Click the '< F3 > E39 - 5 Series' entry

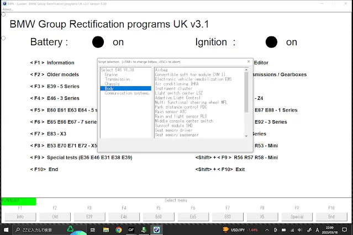pos(55,87)
